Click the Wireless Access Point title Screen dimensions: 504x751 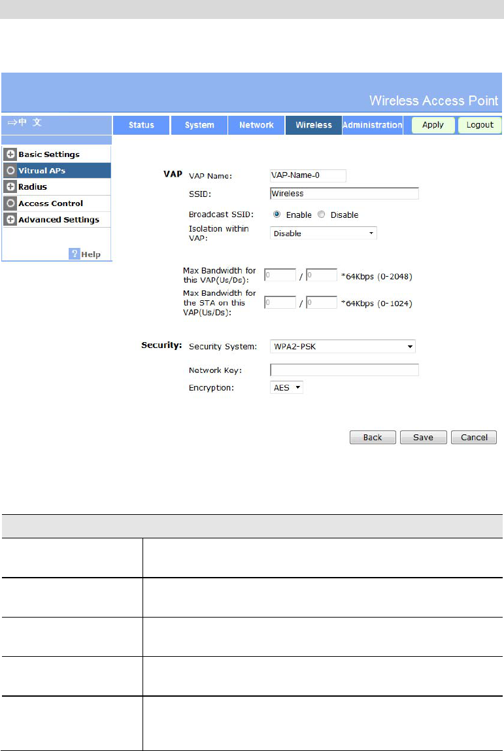click(433, 101)
